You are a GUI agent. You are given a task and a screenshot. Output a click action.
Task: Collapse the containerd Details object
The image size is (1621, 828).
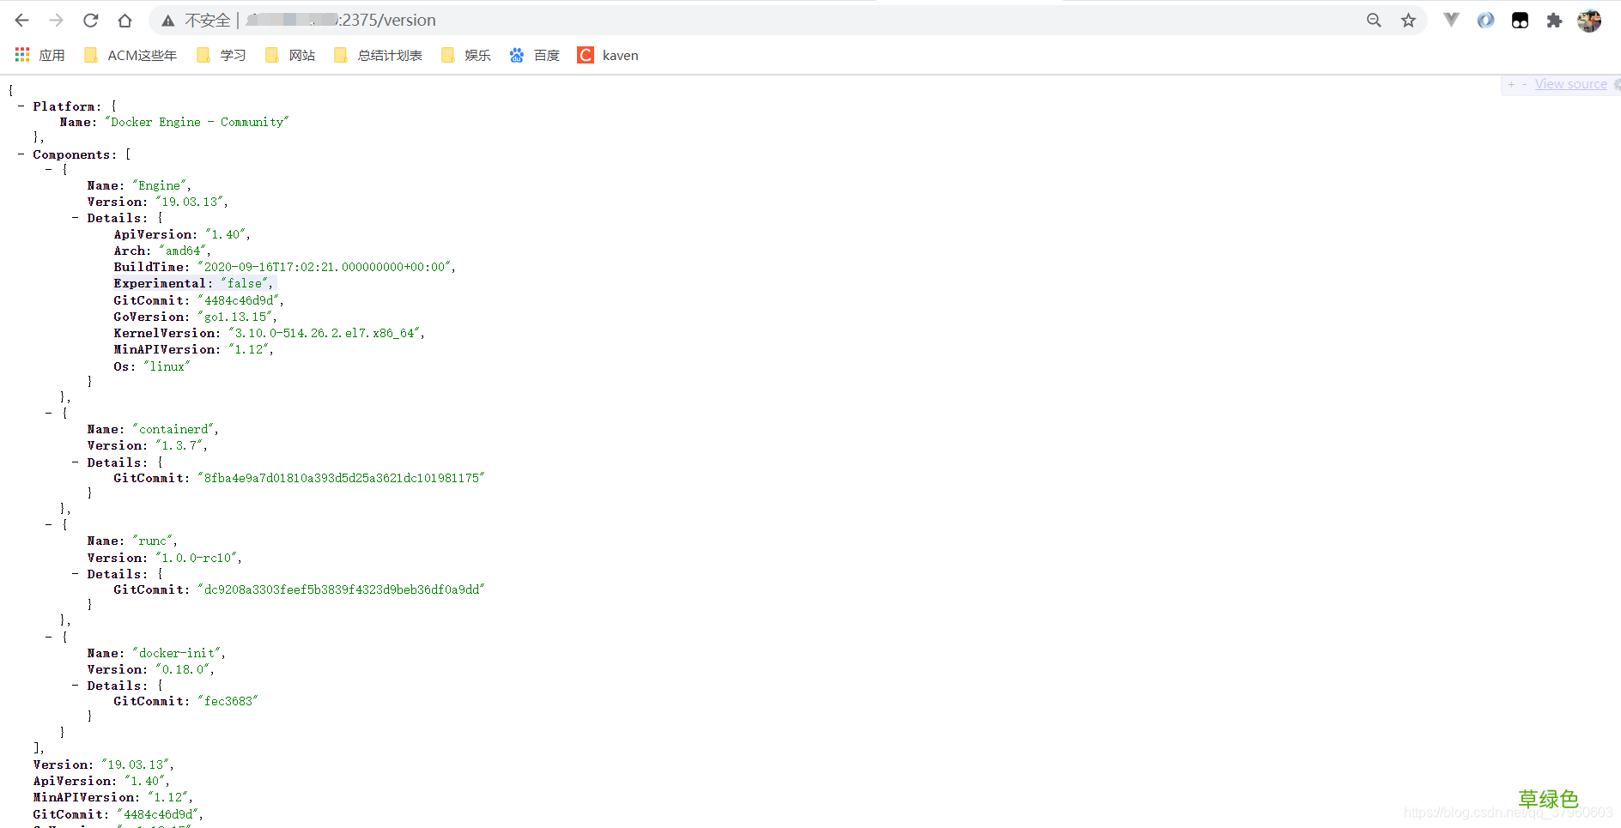pos(76,462)
